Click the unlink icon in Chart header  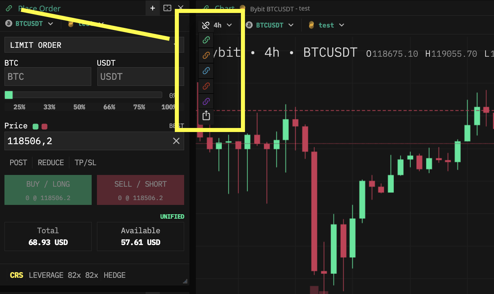(206, 25)
